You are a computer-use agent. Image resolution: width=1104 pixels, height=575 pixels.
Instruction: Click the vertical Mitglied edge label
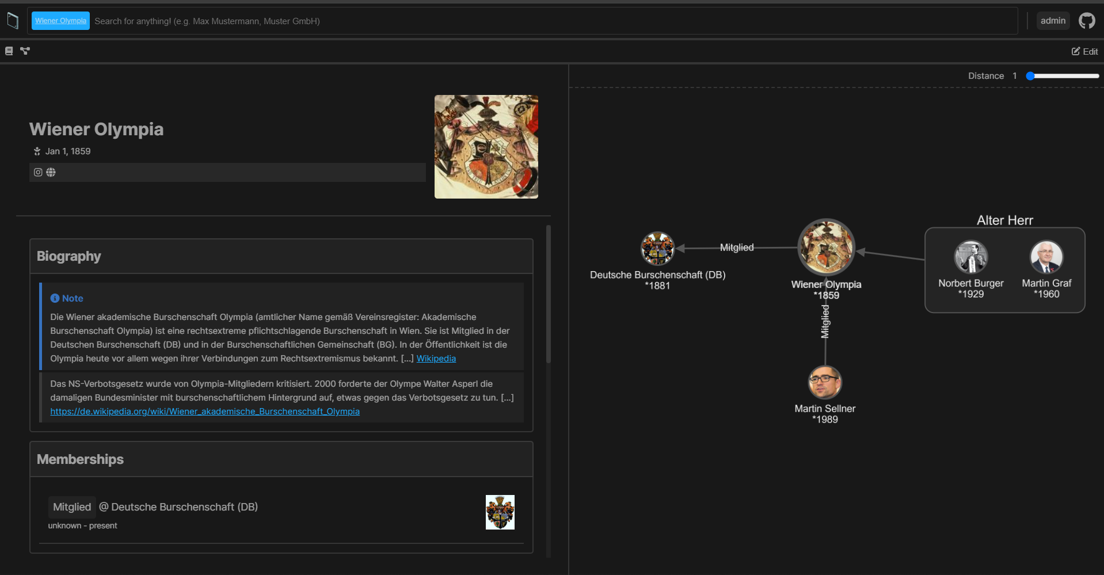tap(825, 321)
